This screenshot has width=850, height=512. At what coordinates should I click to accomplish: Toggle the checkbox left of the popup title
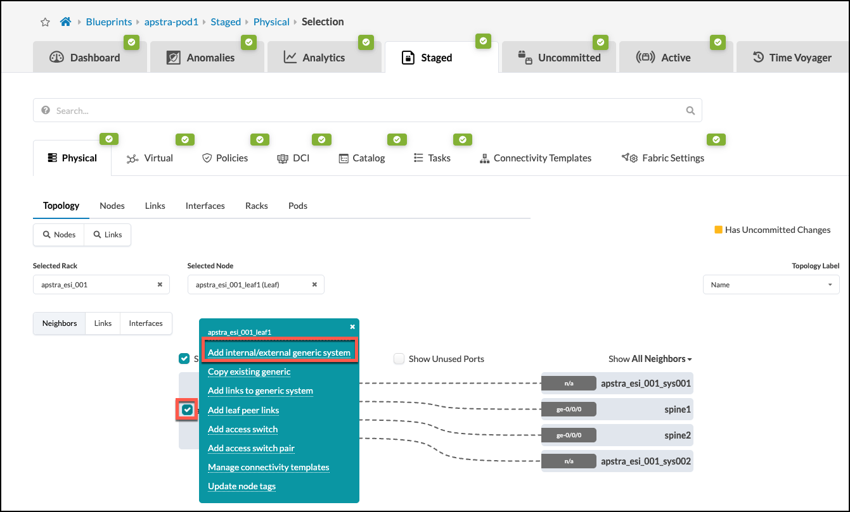[184, 359]
